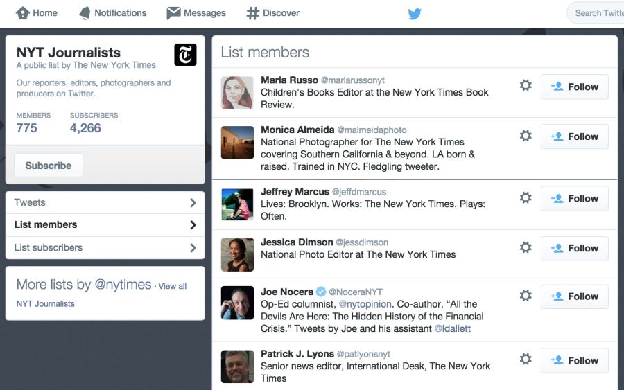Image resolution: width=624 pixels, height=390 pixels.
Task: Click the @malmeidaphoto handle
Action: tap(372, 130)
